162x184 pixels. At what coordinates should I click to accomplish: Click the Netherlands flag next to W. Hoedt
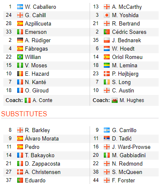[107, 49]
